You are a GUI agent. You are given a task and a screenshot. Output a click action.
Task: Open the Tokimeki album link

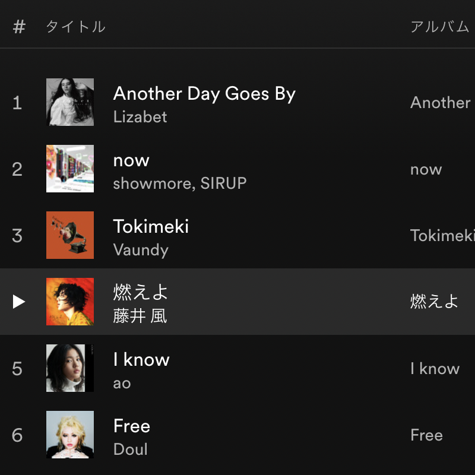[x=442, y=236]
